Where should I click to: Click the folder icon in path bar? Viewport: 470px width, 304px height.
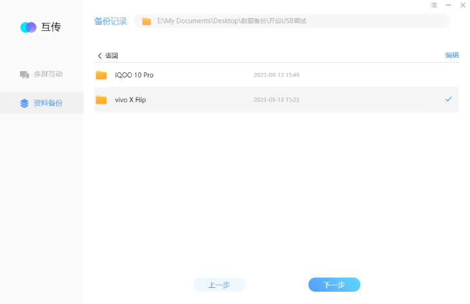click(147, 21)
